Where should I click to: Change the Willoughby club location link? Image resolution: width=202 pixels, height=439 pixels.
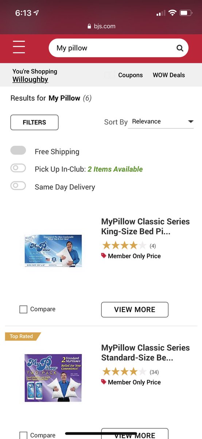pyautogui.click(x=30, y=79)
